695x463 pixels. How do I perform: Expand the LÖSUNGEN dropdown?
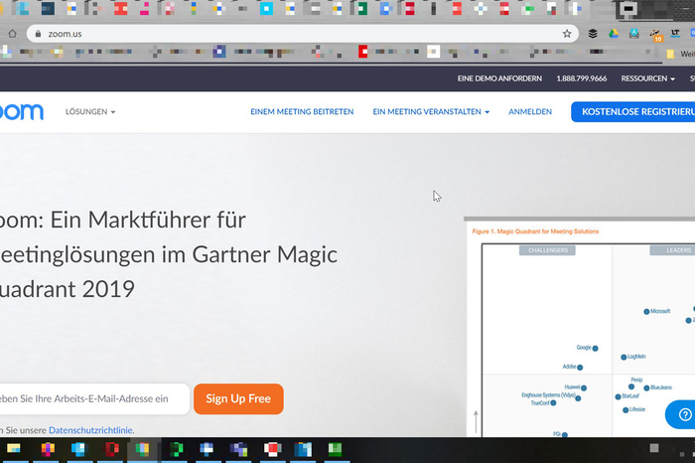coord(90,111)
